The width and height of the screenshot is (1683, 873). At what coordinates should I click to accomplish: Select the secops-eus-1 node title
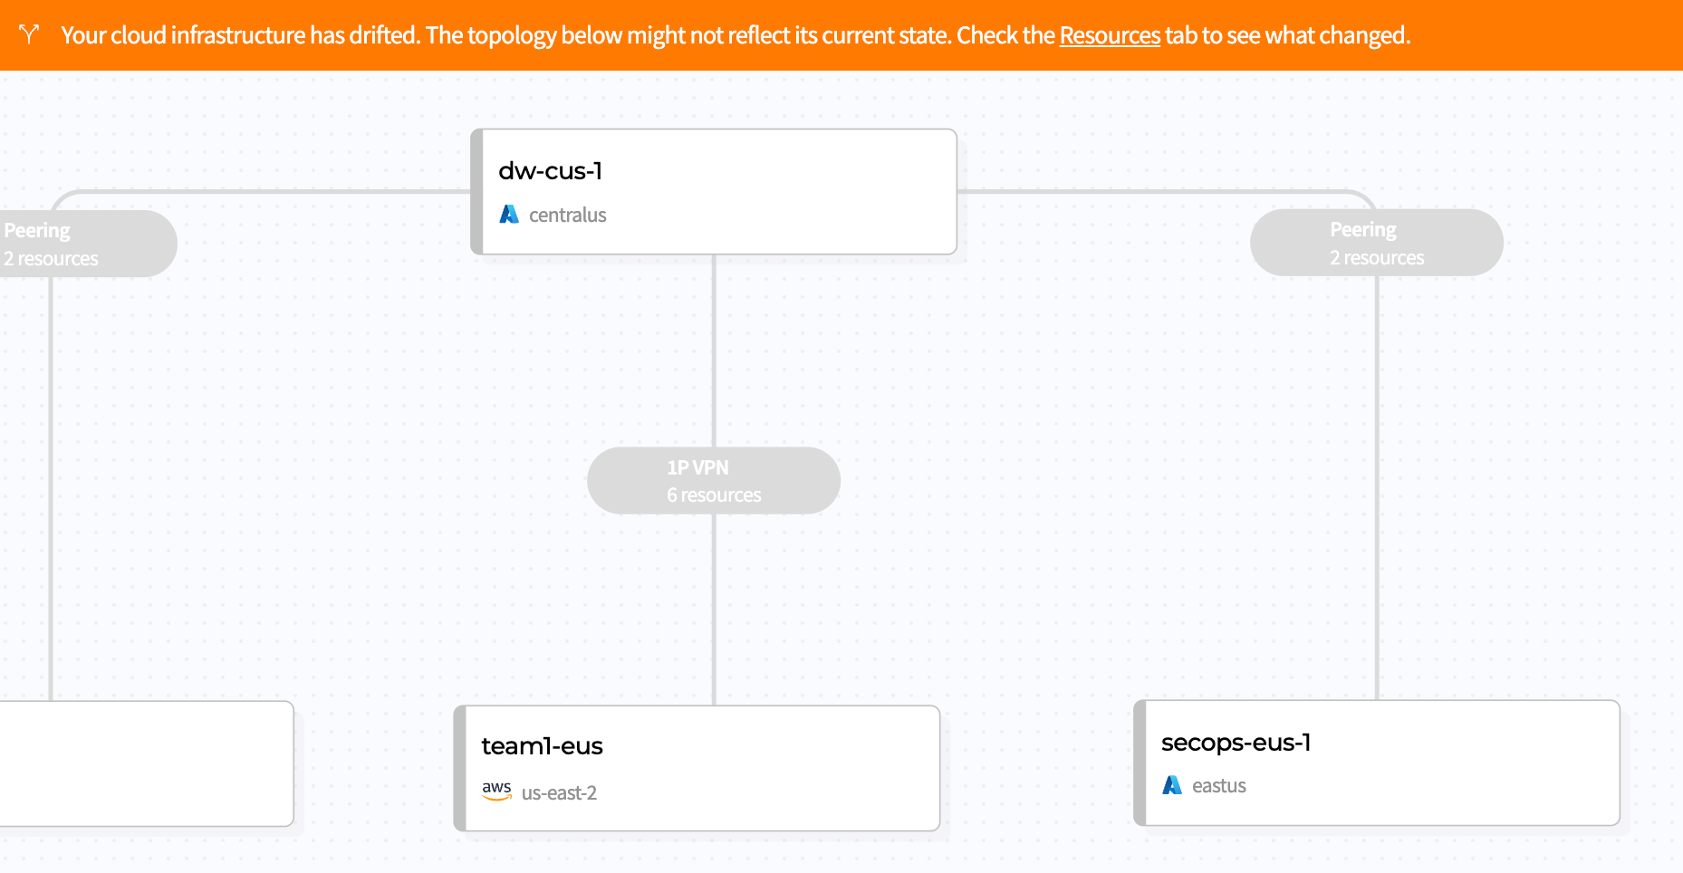(1236, 742)
